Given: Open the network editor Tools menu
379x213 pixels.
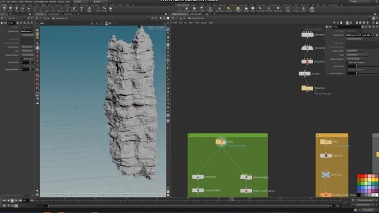Looking at the screenshot, I should pyautogui.click(x=197, y=22).
